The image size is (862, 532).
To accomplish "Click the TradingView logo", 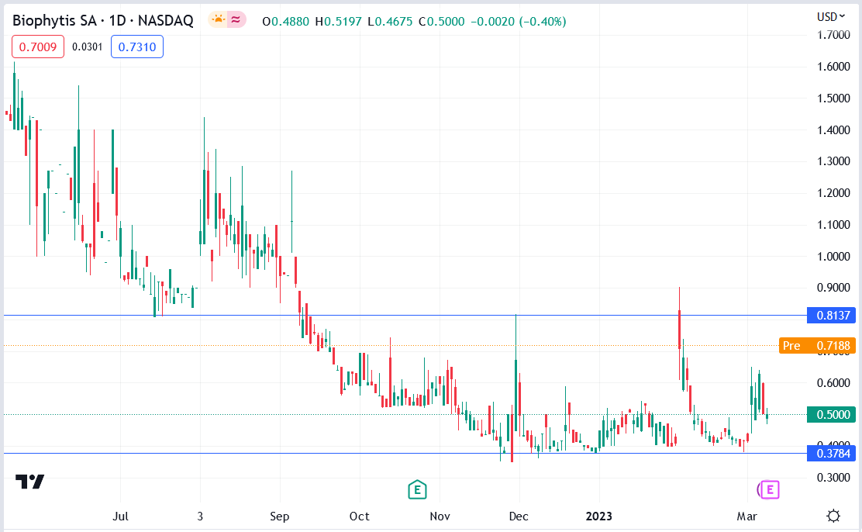I will click(29, 482).
